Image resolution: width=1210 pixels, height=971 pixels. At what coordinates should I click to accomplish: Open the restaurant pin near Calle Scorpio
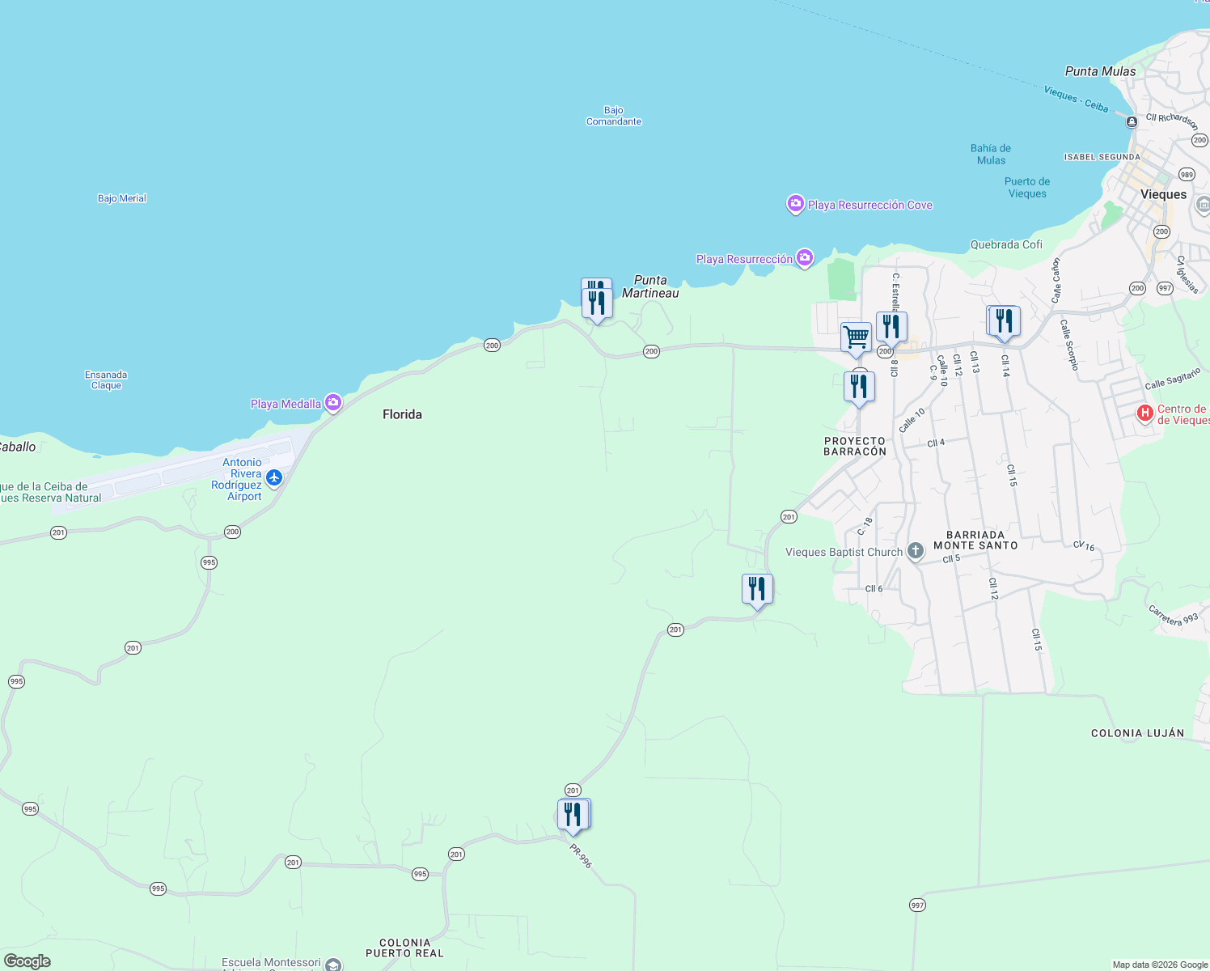click(x=1005, y=320)
